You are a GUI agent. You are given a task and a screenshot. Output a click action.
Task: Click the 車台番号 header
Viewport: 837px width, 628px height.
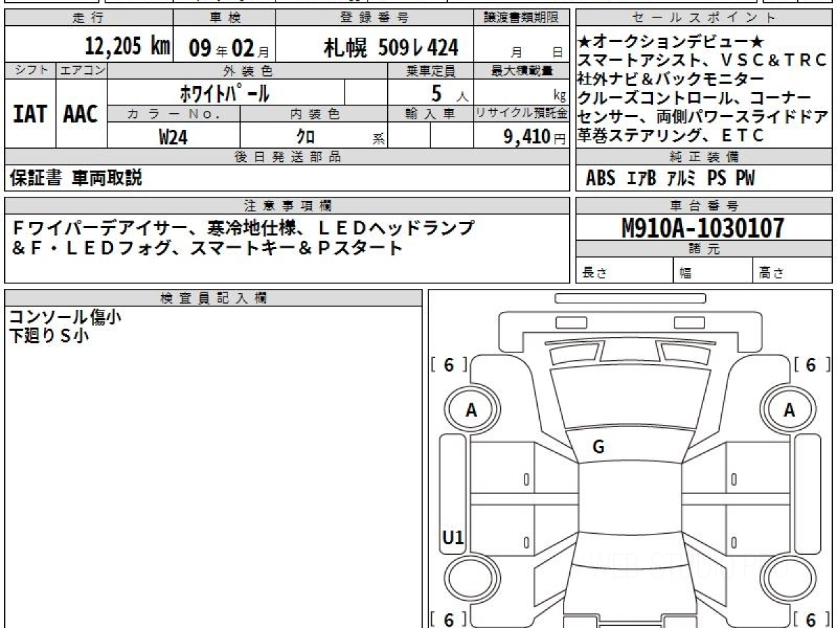pyautogui.click(x=704, y=206)
